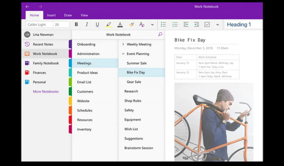Viewport: 284px width, 166px height.
Task: Toggle bold formatting
Action: (x=76, y=24)
